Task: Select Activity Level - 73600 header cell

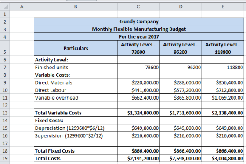Action: coord(138,48)
